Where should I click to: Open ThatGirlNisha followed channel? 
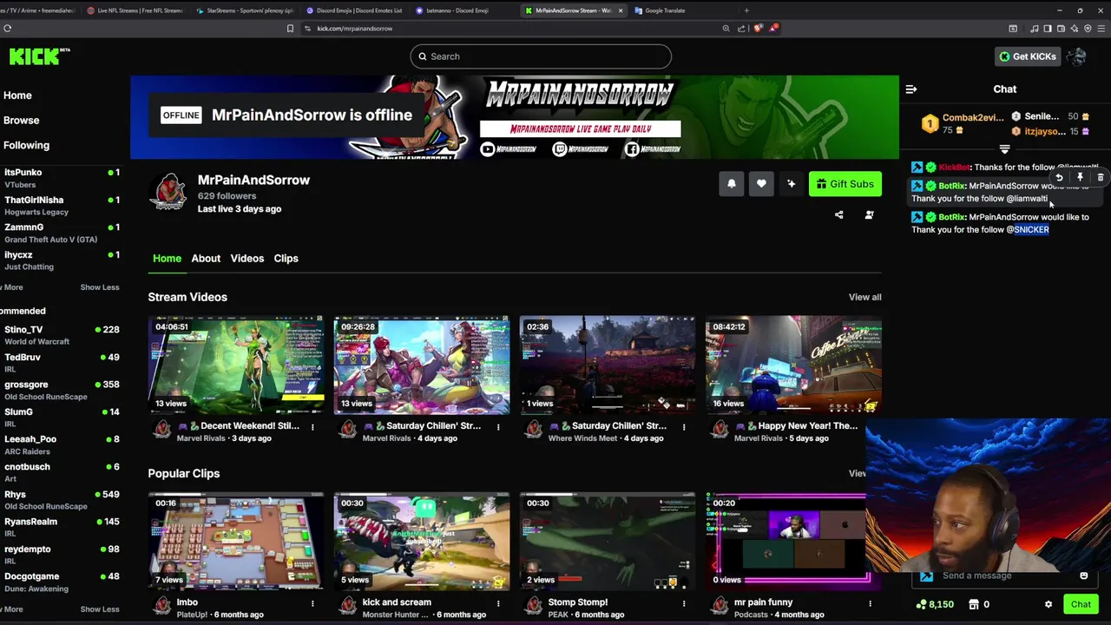tap(61, 206)
